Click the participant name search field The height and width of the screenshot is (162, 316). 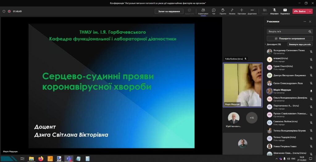click(x=287, y=31)
